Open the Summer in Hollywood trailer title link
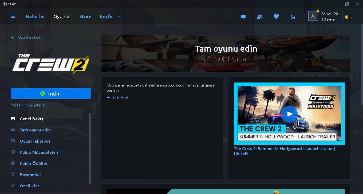Viewport: 363px width, 194px height. 285,151
